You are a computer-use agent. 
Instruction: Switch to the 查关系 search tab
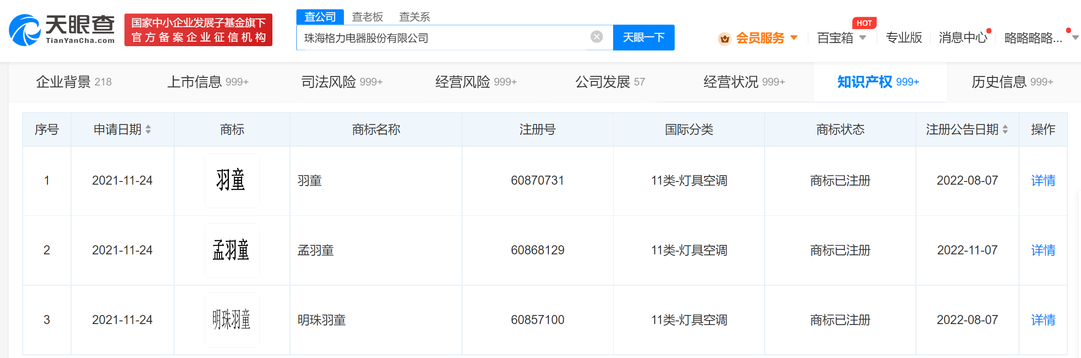pyautogui.click(x=414, y=17)
